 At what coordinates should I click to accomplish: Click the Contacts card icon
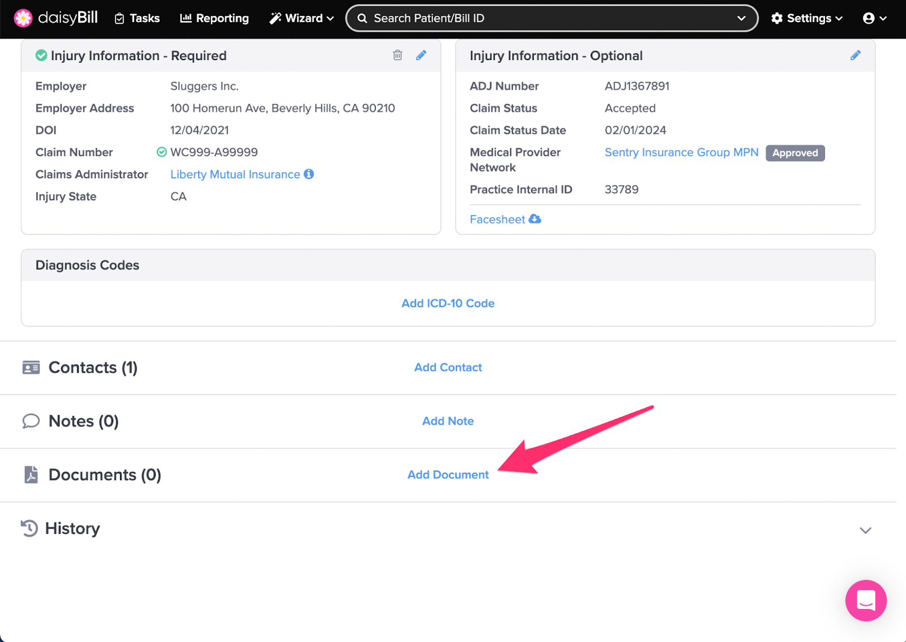point(31,367)
